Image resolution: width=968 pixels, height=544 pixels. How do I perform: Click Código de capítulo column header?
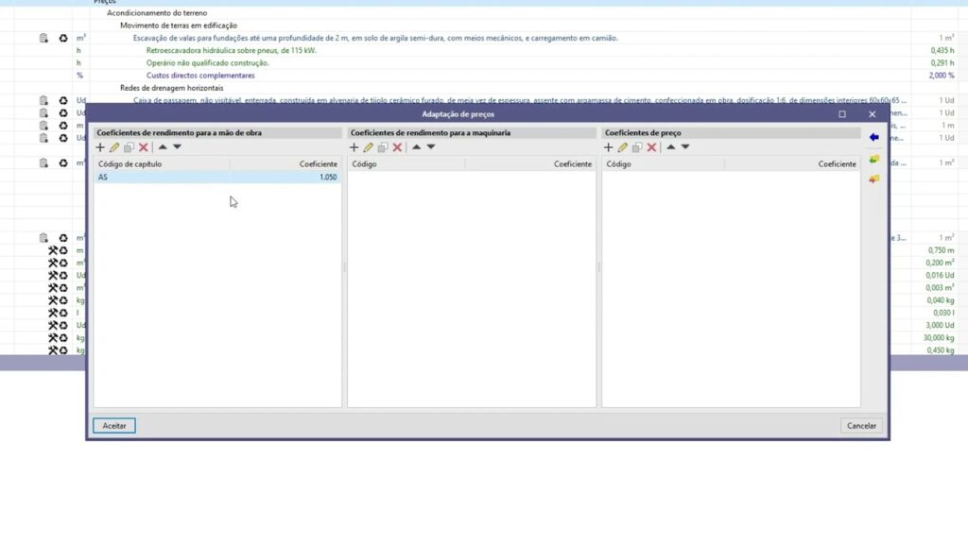point(163,164)
